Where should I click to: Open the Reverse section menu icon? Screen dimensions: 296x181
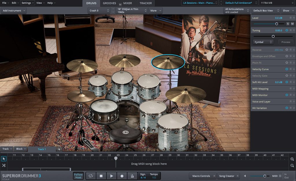point(291,50)
